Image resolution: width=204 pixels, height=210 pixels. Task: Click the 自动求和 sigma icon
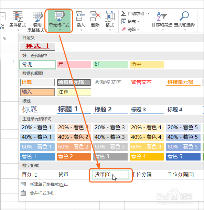pos(124,13)
